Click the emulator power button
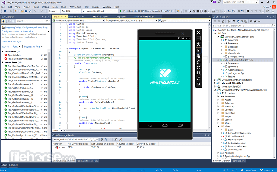 click(x=199, y=44)
